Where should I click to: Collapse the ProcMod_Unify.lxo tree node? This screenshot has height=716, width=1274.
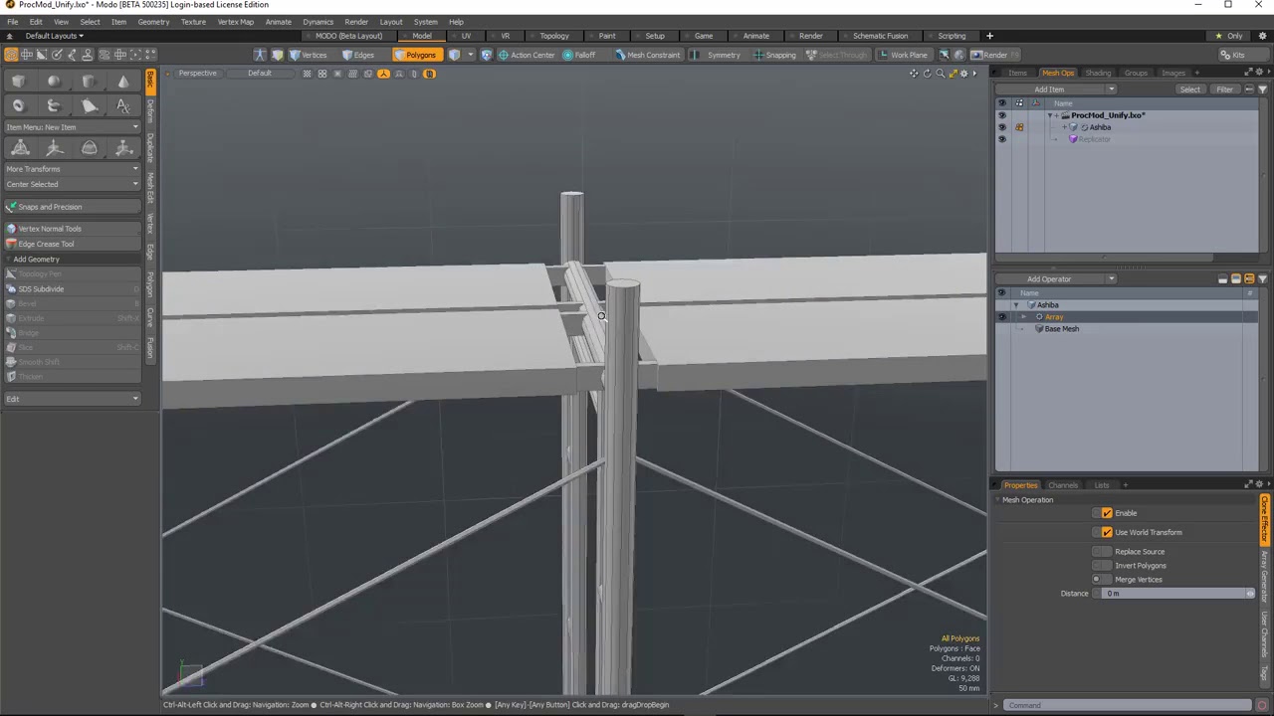[1050, 115]
